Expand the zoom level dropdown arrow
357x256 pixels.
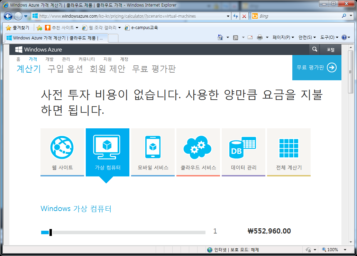tap(345, 250)
